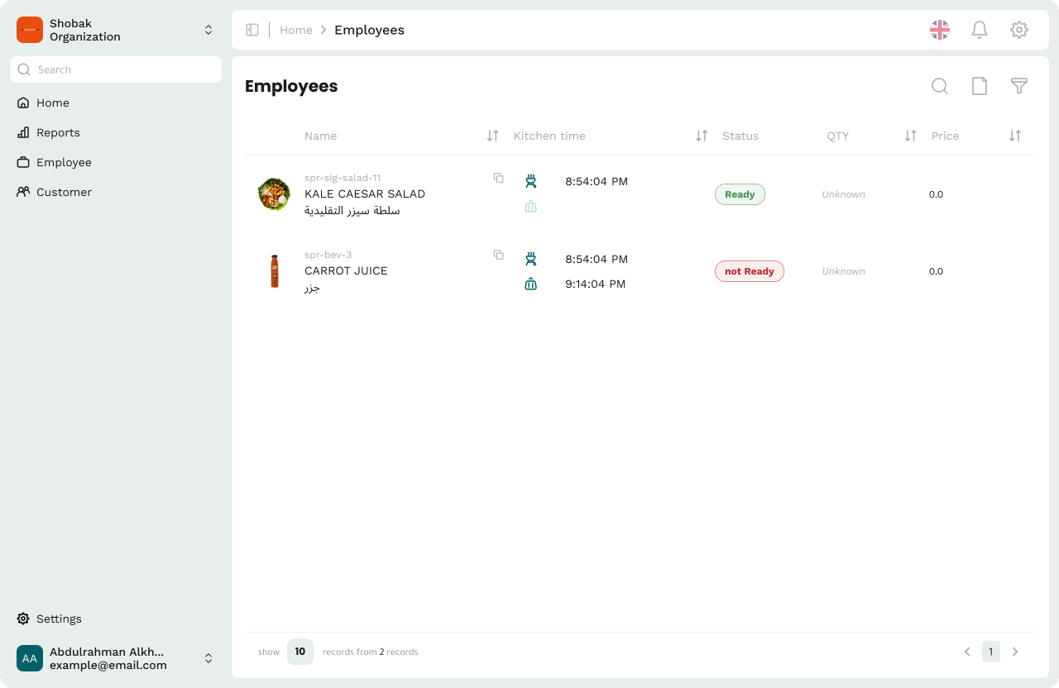Click the faded bag icon in salad row

(531, 206)
